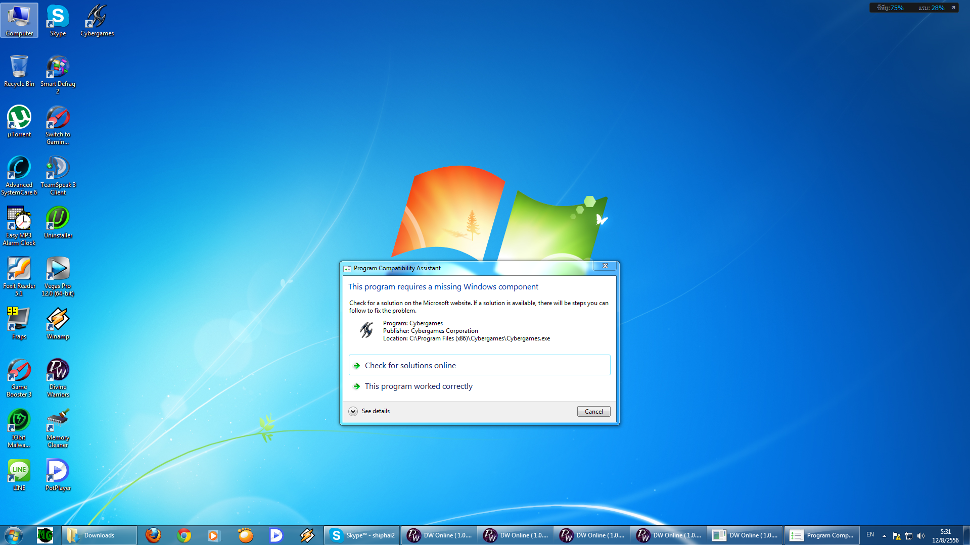This screenshot has width=970, height=545.
Task: Click the Cybergames program icon in the dialog
Action: (366, 330)
